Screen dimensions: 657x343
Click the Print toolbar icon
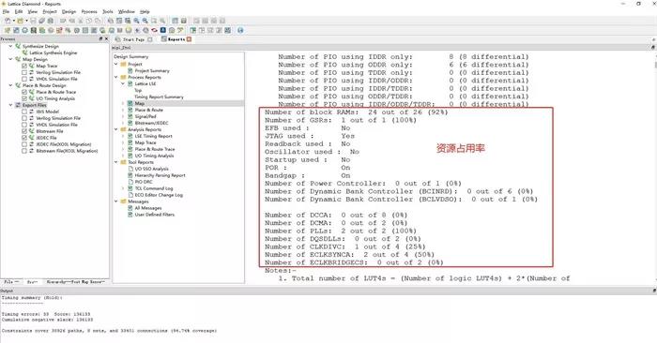click(50, 21)
